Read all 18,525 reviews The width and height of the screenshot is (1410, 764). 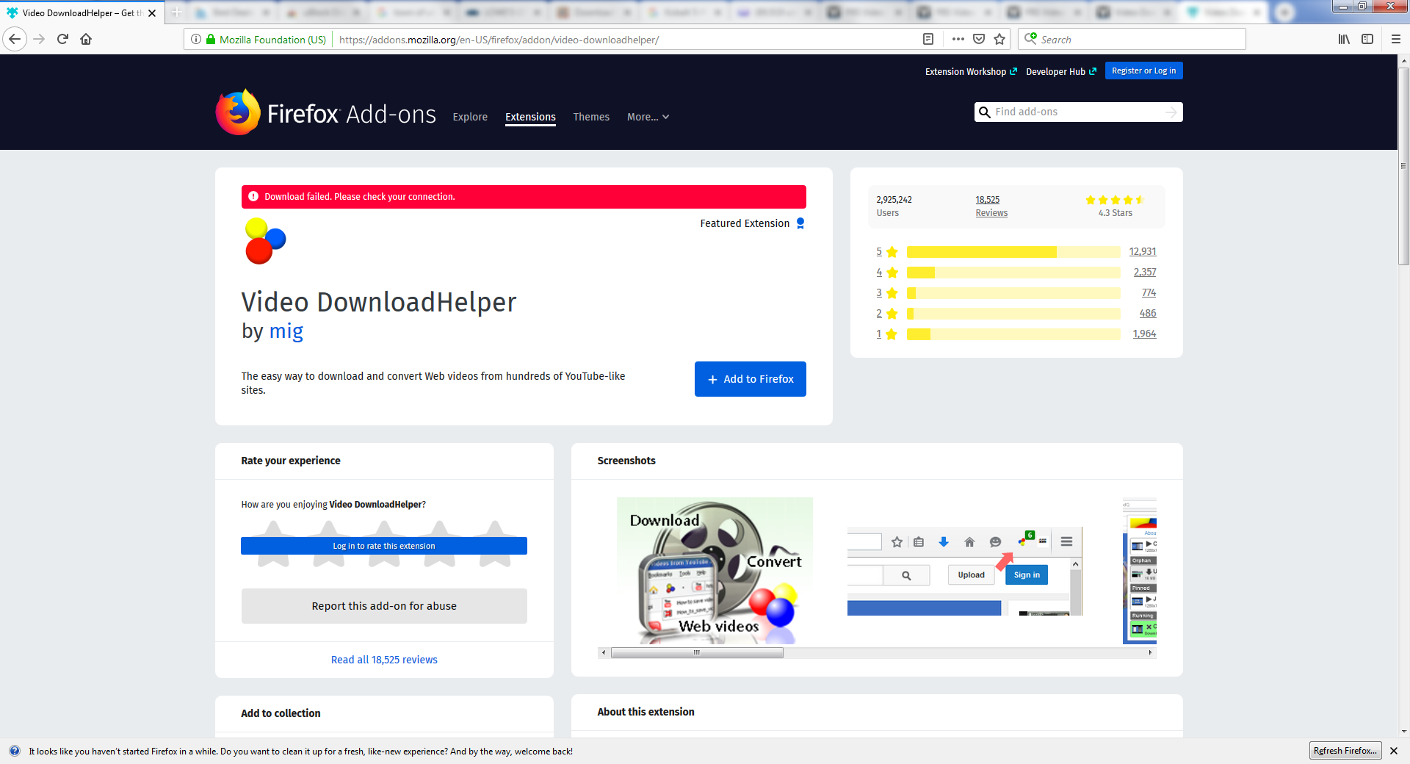click(384, 660)
